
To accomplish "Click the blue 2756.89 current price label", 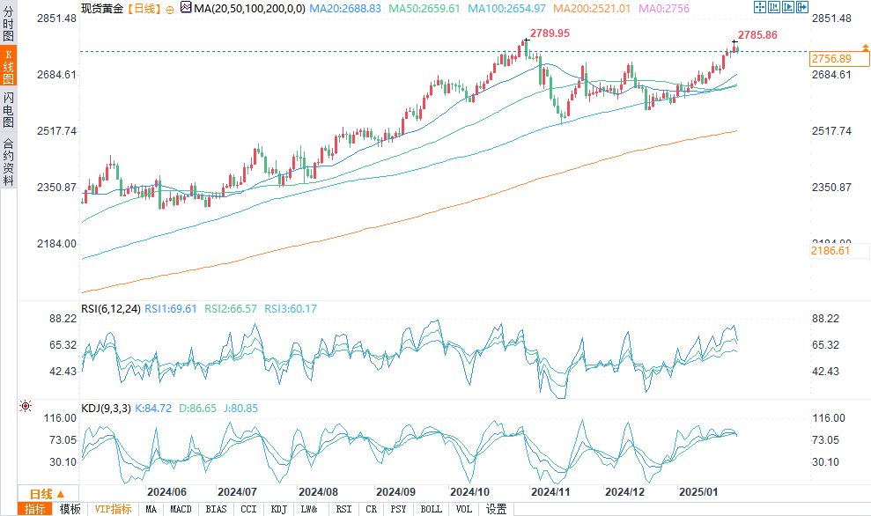I will point(830,58).
